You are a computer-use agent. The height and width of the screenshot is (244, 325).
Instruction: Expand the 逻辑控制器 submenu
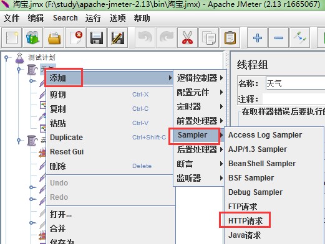pos(200,78)
